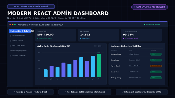Select user name Can Erdem

pyautogui.click(x=115, y=72)
